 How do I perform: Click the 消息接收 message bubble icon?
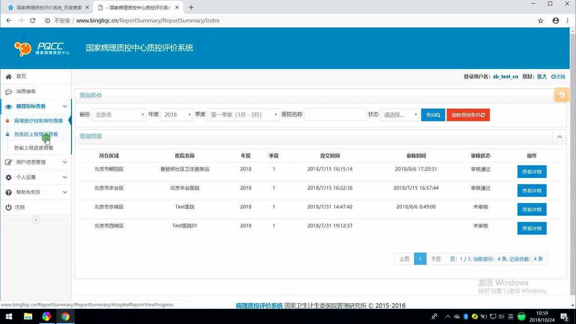point(9,91)
